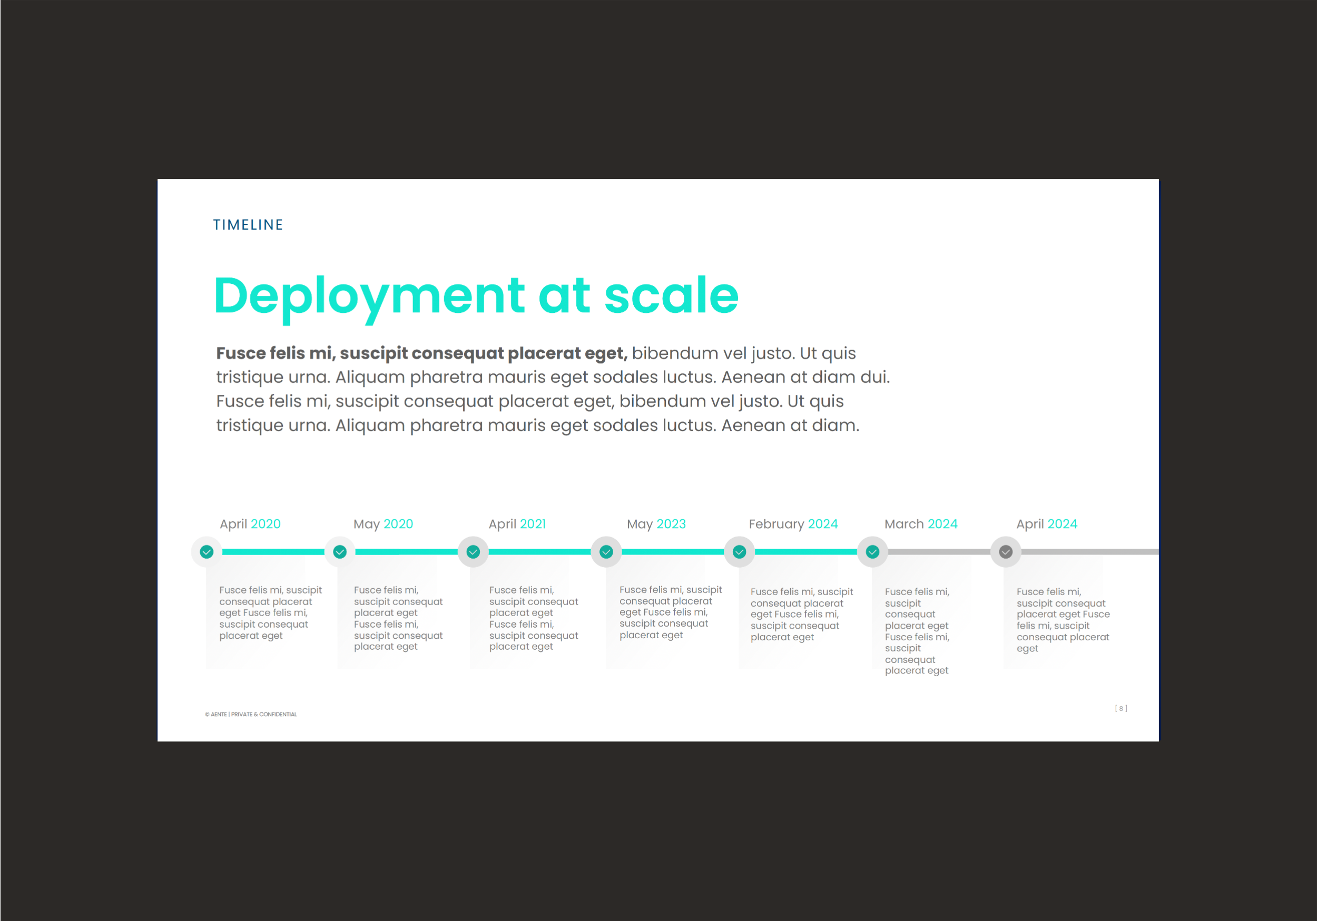Select the TIMELINE section label
1317x921 pixels.
[248, 225]
